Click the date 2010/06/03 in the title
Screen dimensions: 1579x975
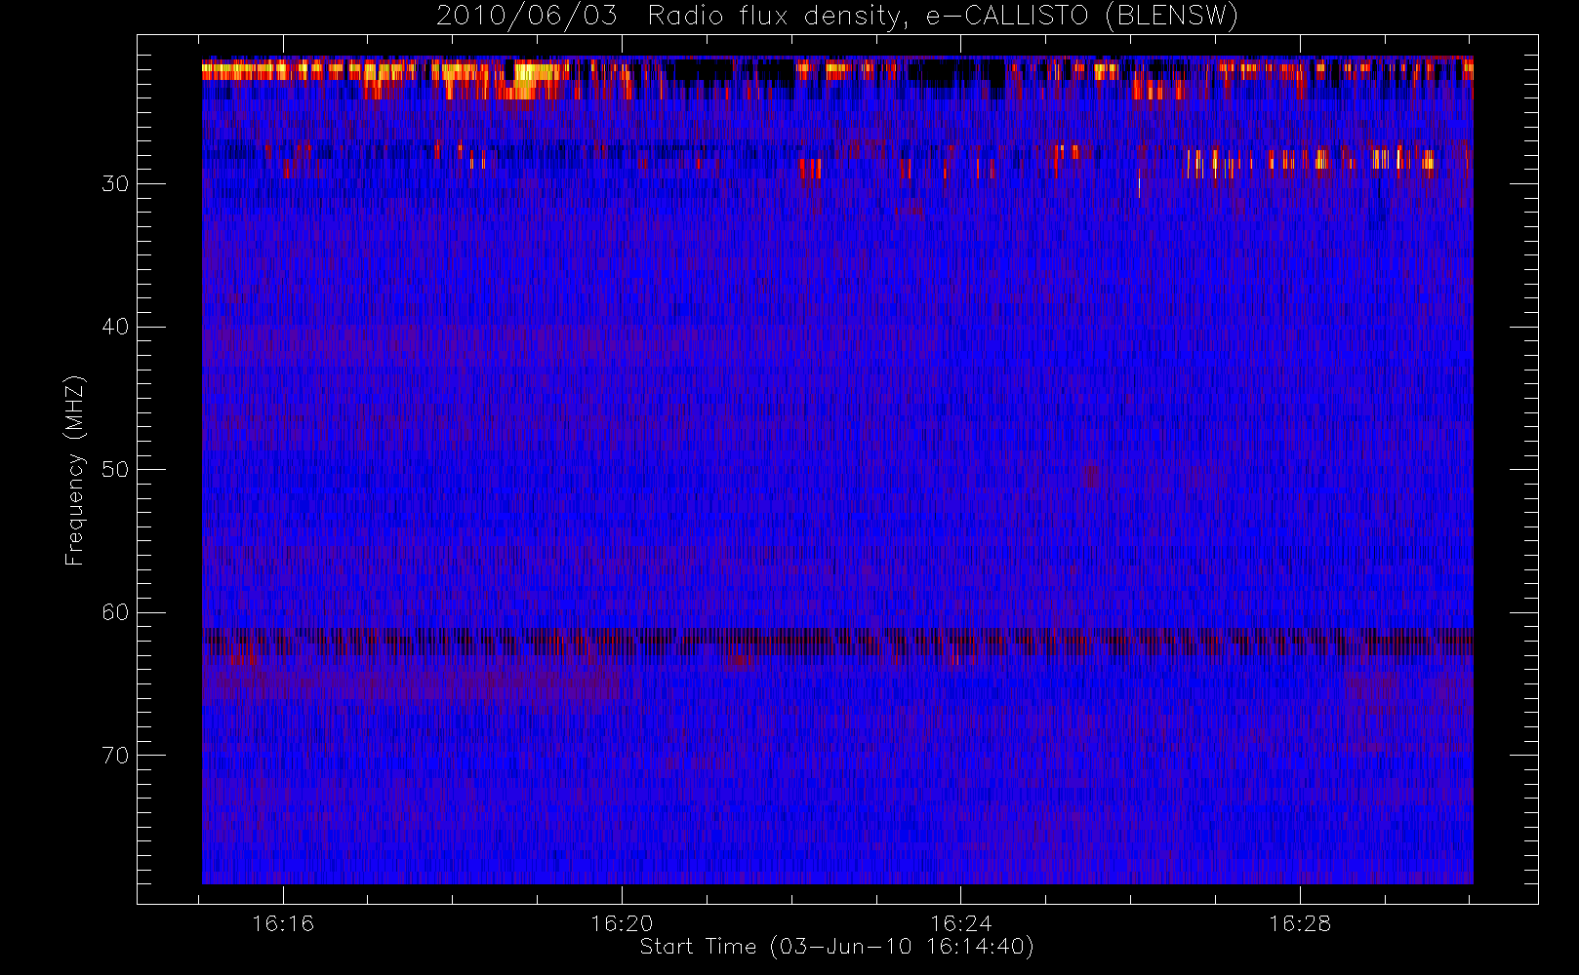tap(526, 17)
